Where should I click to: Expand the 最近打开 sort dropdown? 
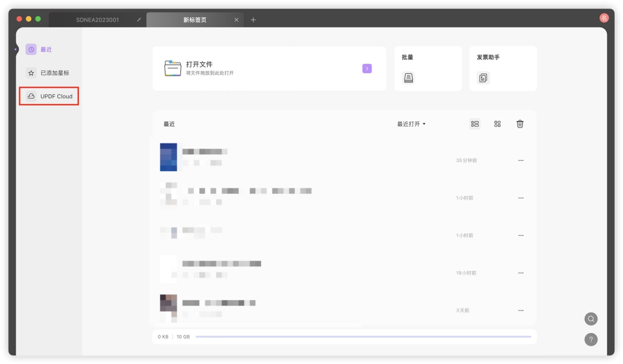point(411,124)
